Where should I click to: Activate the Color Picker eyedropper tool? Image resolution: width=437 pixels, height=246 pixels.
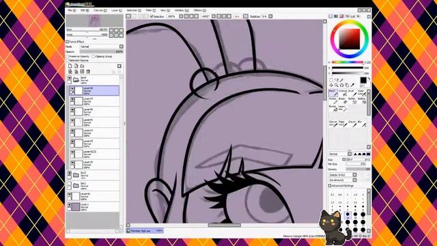pos(352,85)
